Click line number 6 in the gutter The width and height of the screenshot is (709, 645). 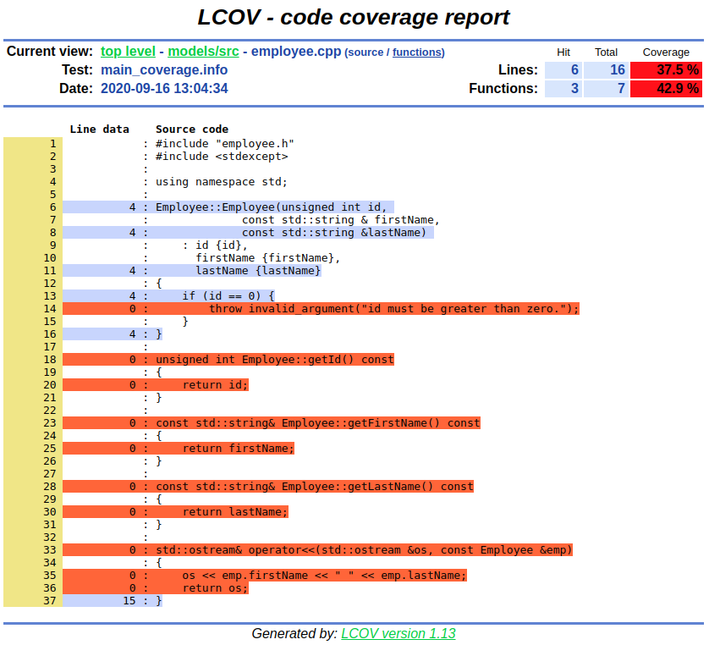click(53, 207)
